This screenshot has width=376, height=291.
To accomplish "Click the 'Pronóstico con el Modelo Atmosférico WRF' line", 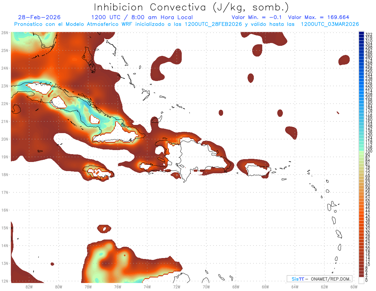I will 186,24.
